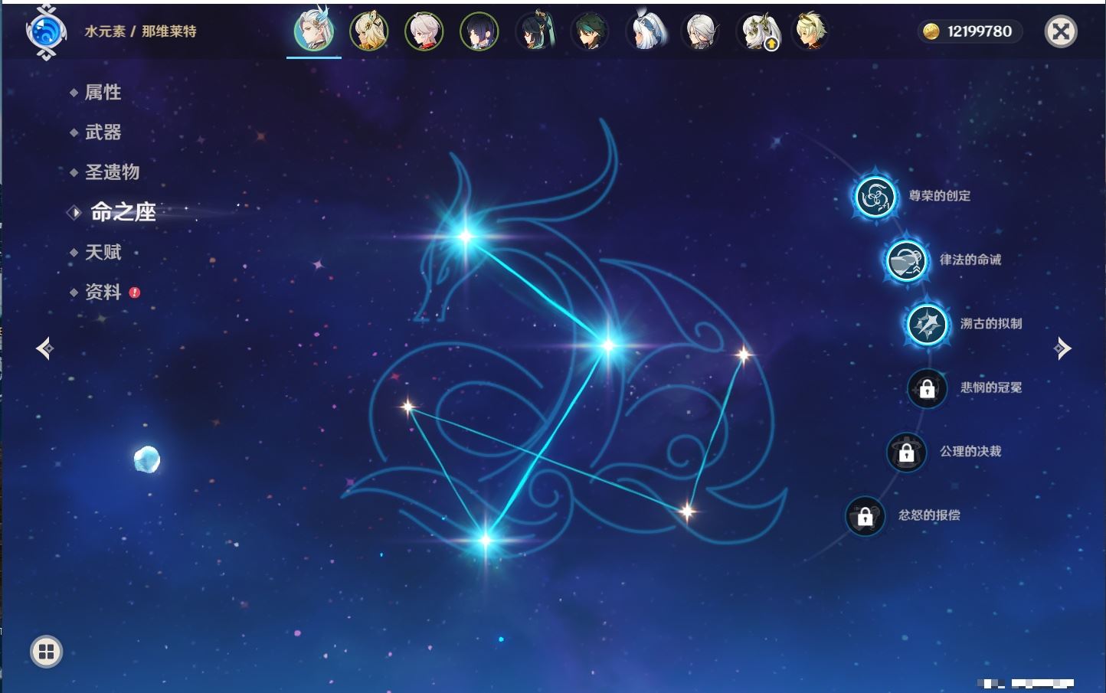1106x693 pixels.
Task: Select the Xiao portrait with green hair
Action: pos(590,31)
